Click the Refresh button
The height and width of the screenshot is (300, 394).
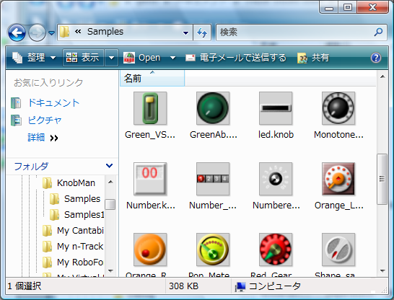pyautogui.click(x=202, y=32)
